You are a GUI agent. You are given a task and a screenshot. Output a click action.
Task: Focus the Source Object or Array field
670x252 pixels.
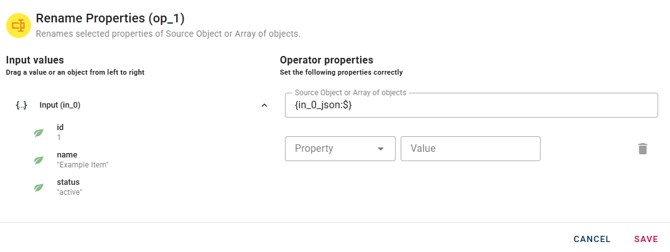pyautogui.click(x=471, y=106)
